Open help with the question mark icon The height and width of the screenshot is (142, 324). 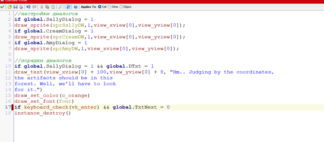(76, 7)
